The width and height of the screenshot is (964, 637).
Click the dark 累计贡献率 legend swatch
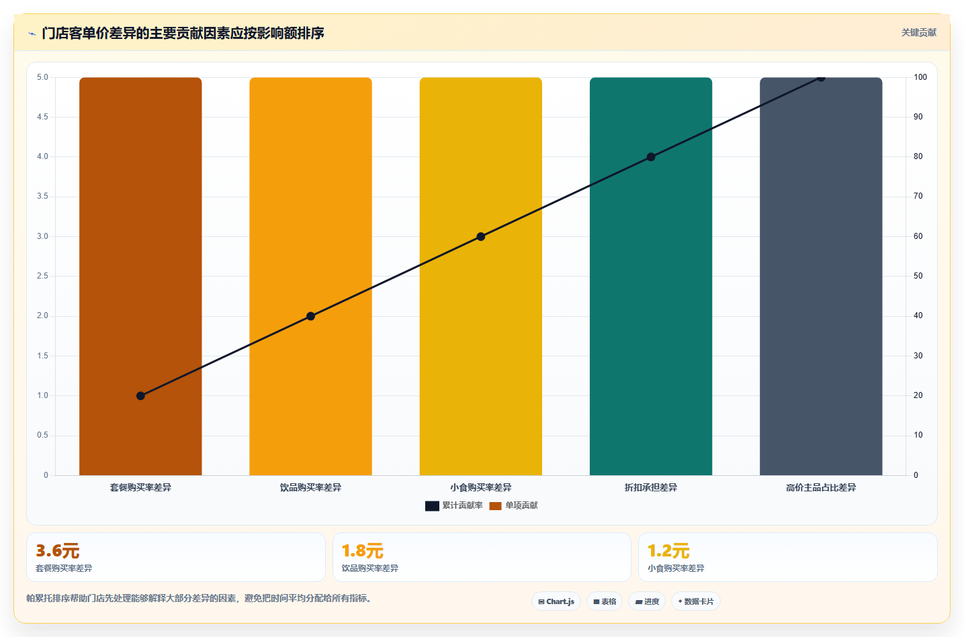pos(432,506)
